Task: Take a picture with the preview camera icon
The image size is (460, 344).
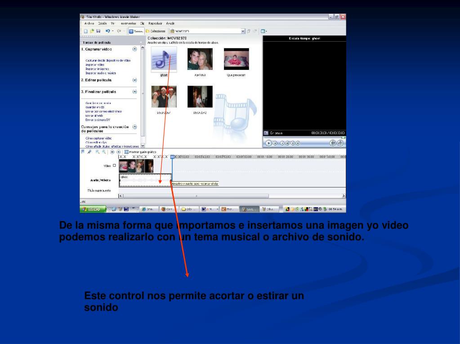Action: coord(340,143)
